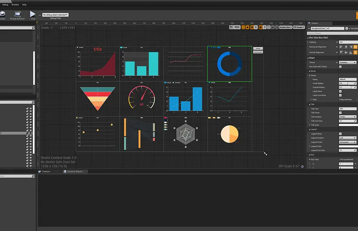Collapse the Slot (Size Box Slot) section
The height and width of the screenshot is (231, 358).
[308, 38]
